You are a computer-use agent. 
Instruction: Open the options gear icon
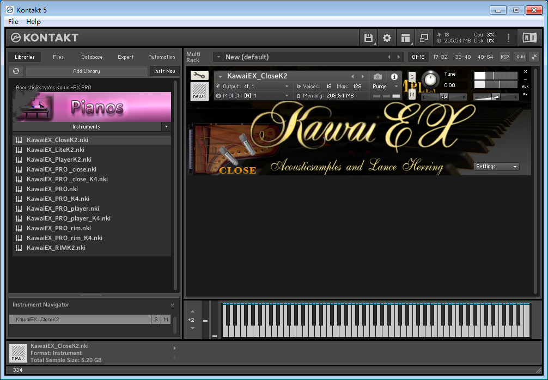387,38
